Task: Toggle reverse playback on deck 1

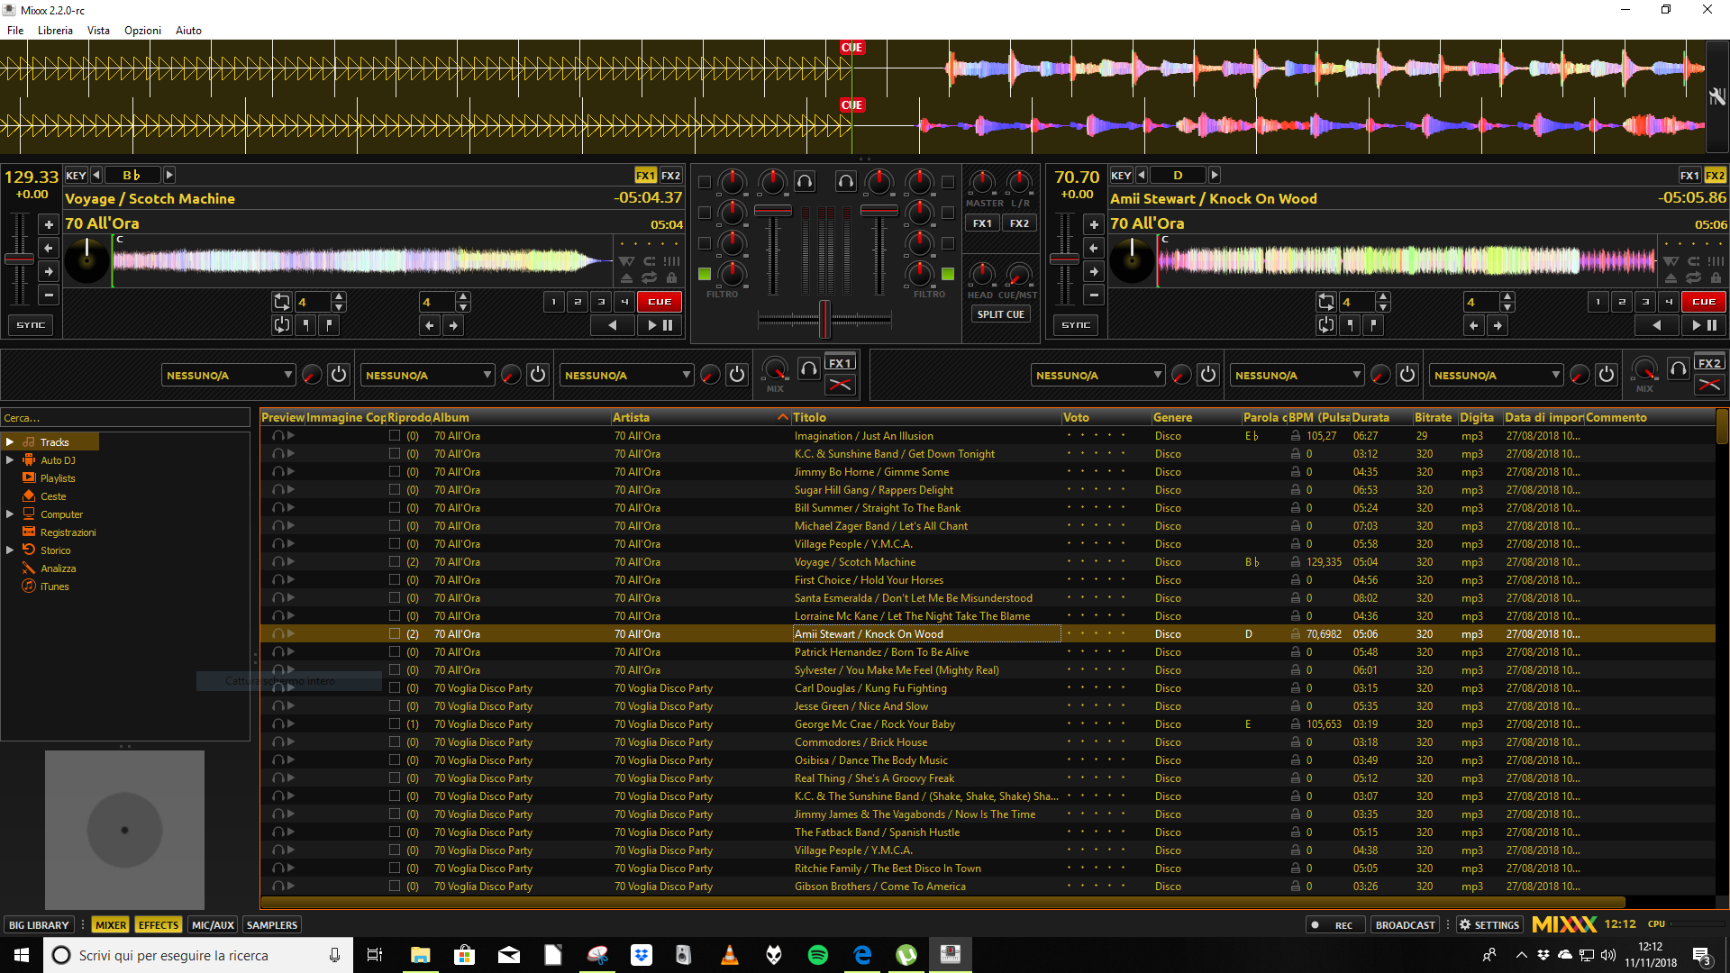Action: [x=613, y=325]
